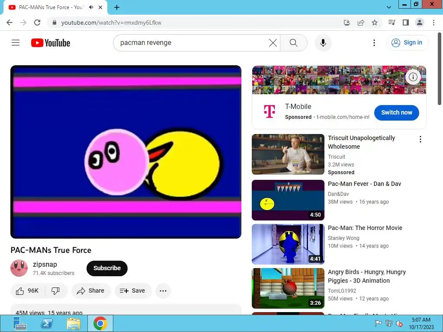Viewport: 443px width, 332px height.
Task: Subscribe to zipsnap channel
Action: (107, 268)
